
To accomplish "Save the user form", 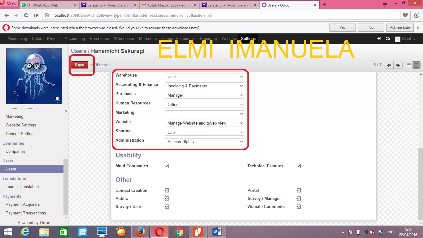I will point(79,65).
